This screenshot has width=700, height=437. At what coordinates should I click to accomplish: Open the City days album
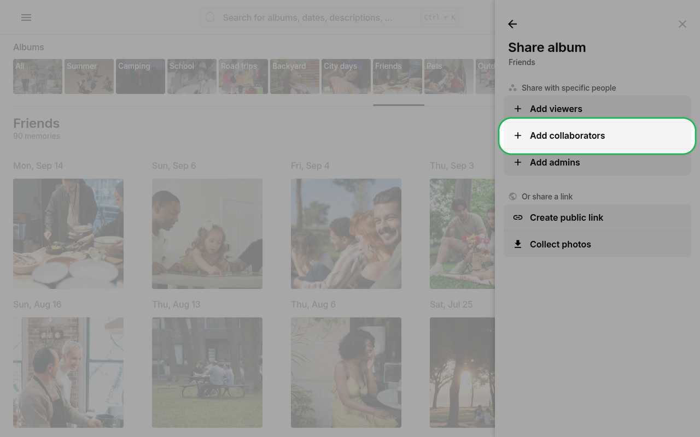click(x=346, y=76)
